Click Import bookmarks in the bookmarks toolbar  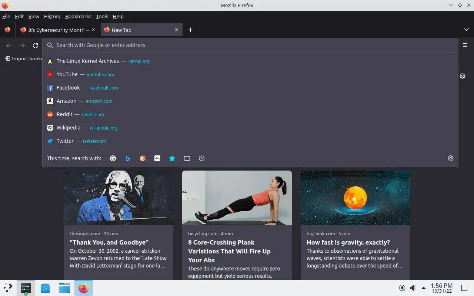(23, 58)
